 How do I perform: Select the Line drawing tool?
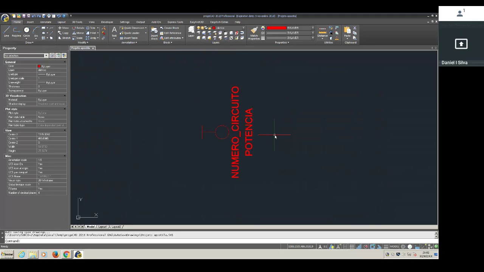coord(6,32)
